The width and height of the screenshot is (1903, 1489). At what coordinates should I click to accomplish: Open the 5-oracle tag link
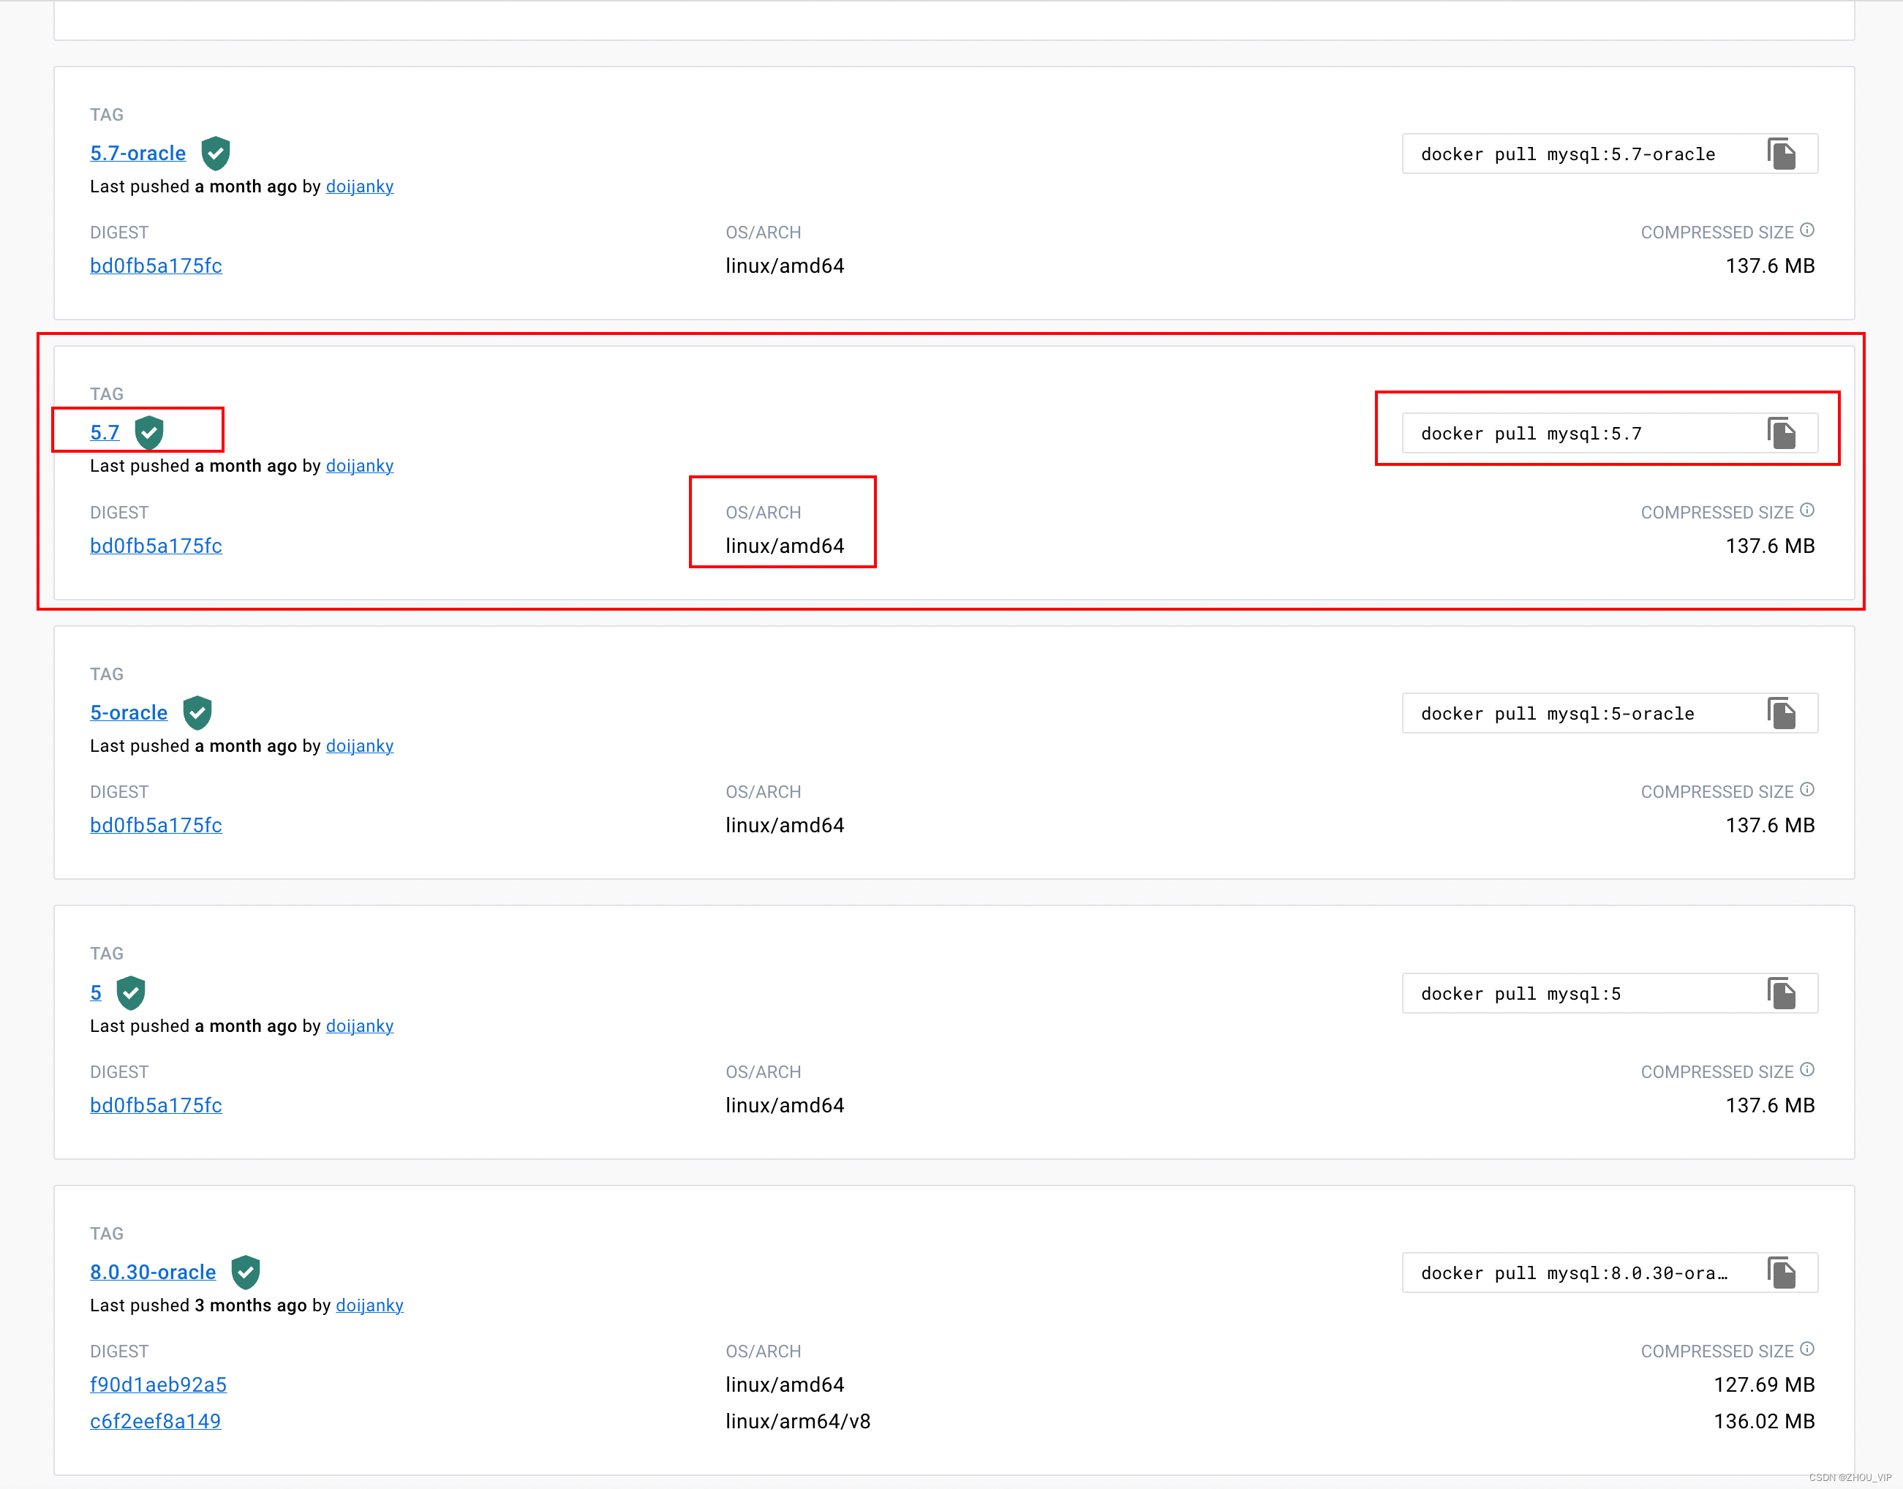click(128, 713)
